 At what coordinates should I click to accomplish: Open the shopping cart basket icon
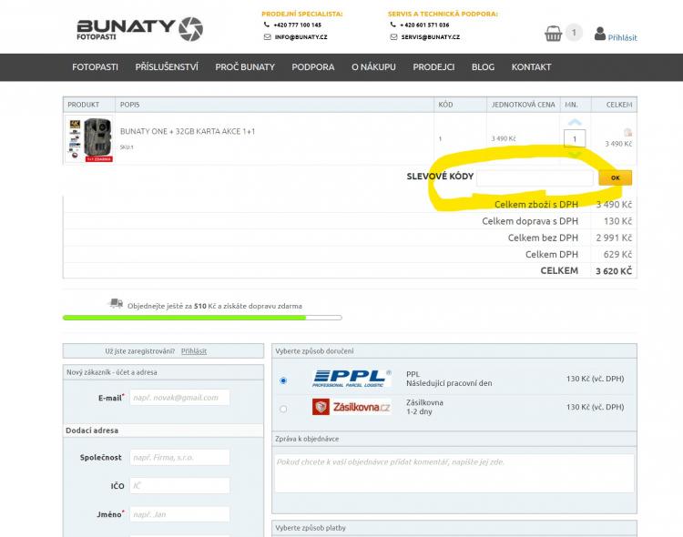pyautogui.click(x=553, y=34)
